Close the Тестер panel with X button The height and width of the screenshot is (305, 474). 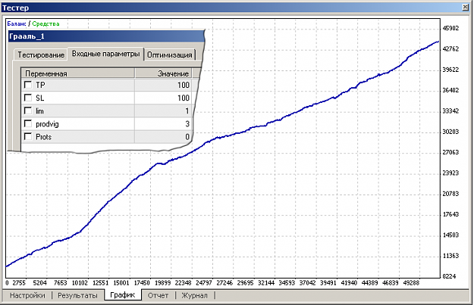pos(466,8)
